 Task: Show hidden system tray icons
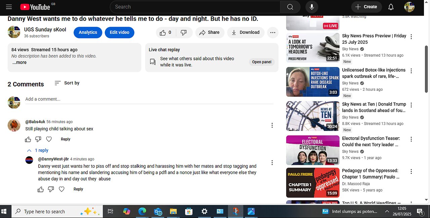(387, 212)
